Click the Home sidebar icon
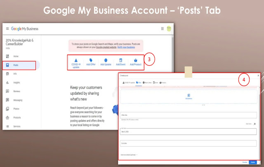Image resolution: width=264 pixels, height=167 pixels. click(x=7, y=56)
